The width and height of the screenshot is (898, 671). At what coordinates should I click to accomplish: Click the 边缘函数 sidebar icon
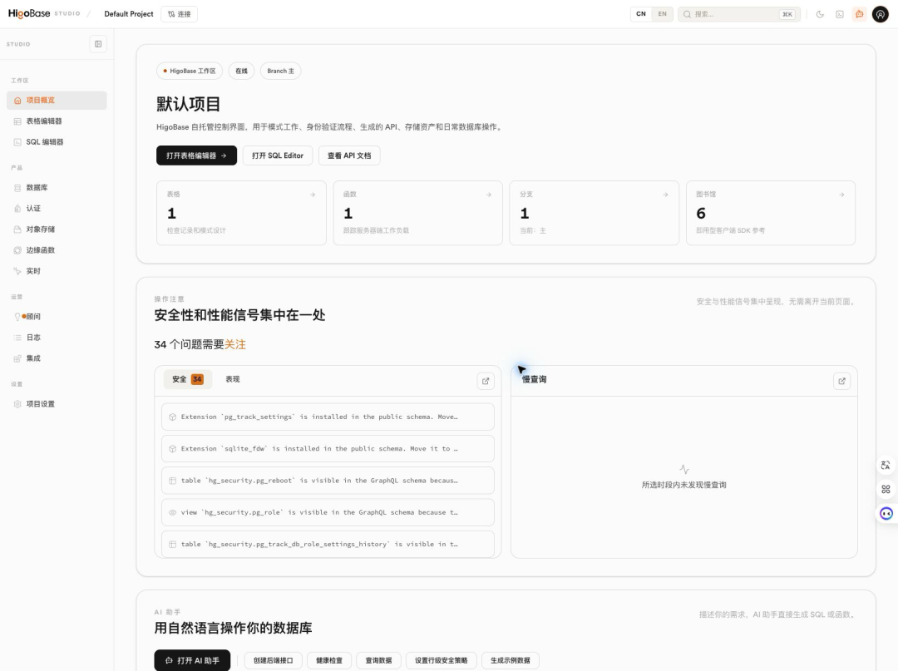tap(17, 250)
